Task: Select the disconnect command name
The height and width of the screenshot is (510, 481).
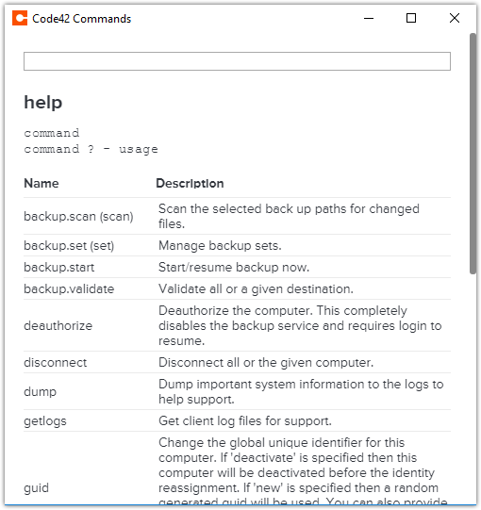Action: 56,363
